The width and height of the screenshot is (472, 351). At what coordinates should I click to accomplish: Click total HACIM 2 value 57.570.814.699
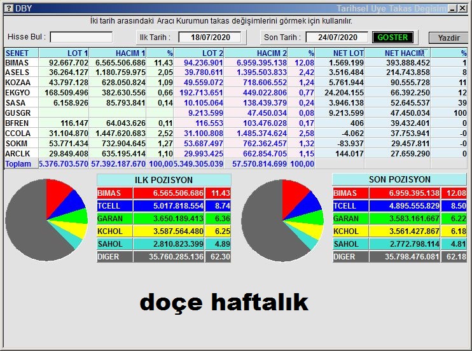260,164
